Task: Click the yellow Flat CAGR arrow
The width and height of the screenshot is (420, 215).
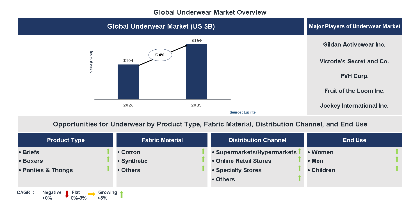Action: 91,194
